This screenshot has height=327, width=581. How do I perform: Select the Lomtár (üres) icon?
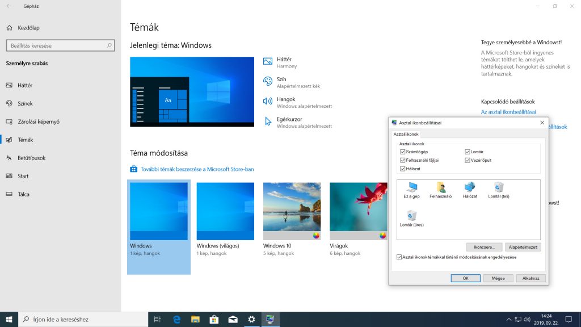pyautogui.click(x=411, y=219)
